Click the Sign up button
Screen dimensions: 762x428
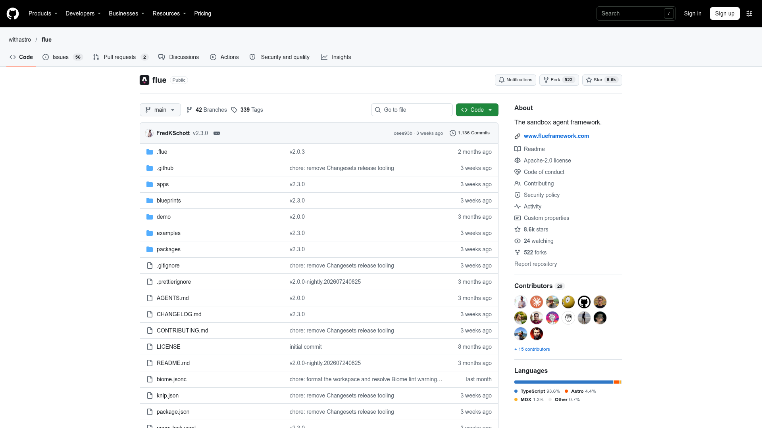click(x=725, y=13)
